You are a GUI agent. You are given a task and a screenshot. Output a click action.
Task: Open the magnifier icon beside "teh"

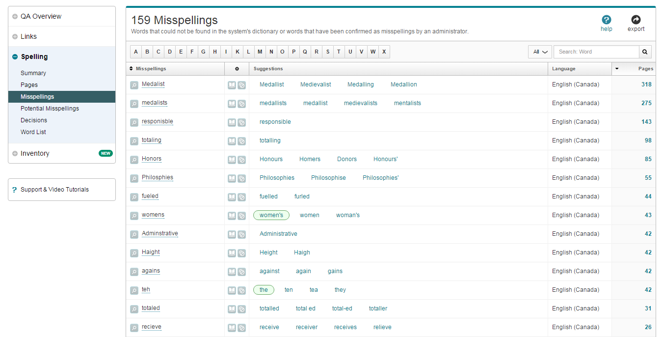click(x=134, y=290)
